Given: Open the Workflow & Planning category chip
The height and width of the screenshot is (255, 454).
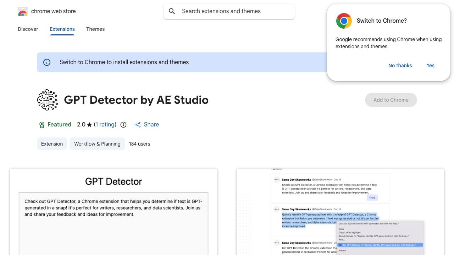Looking at the screenshot, I should 97,144.
